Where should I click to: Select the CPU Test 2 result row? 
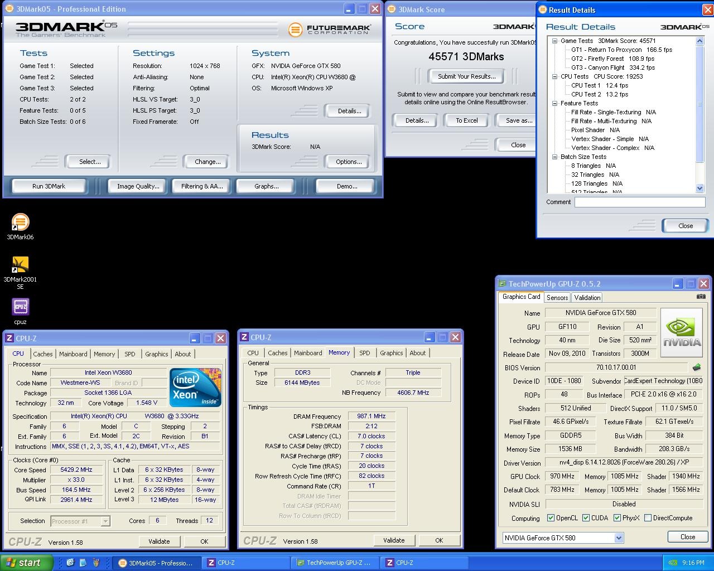600,94
